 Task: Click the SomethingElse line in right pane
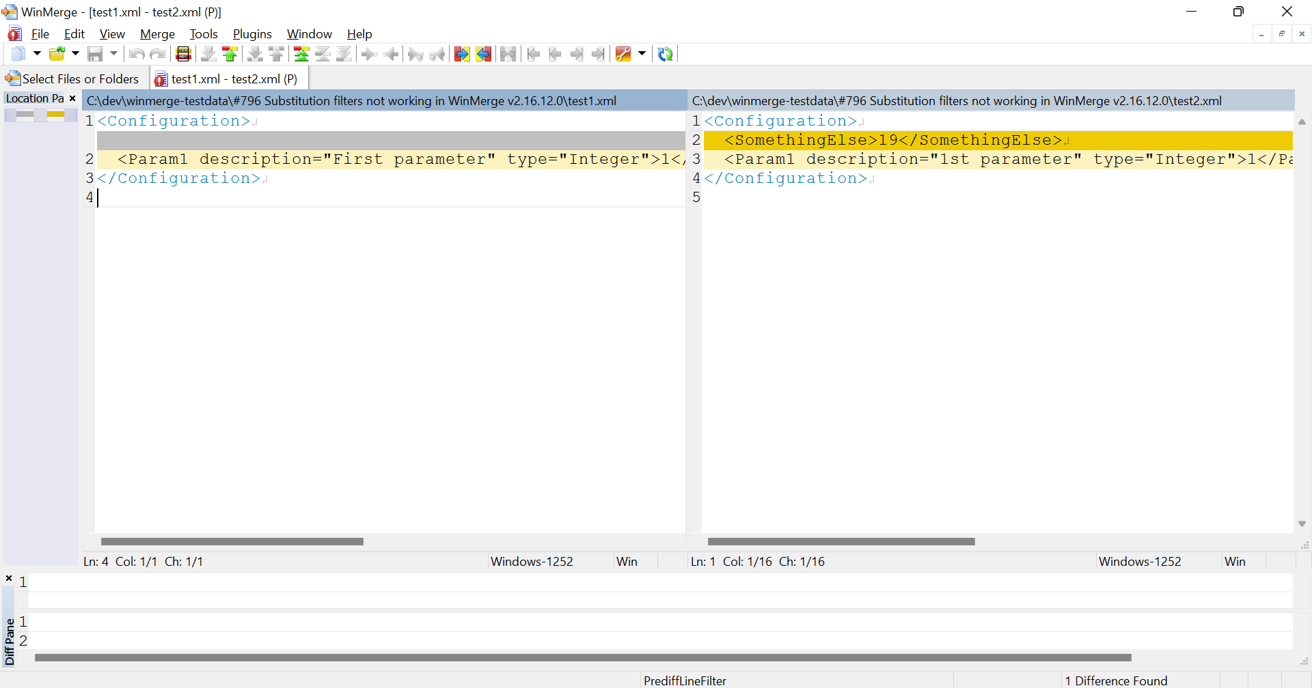tap(998, 141)
